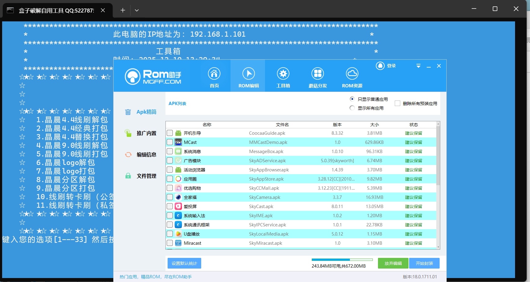Select 只显示普通应用 radio button
530x282 pixels.
point(352,99)
